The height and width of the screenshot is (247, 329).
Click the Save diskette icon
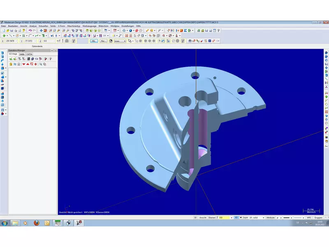click(x=13, y=30)
